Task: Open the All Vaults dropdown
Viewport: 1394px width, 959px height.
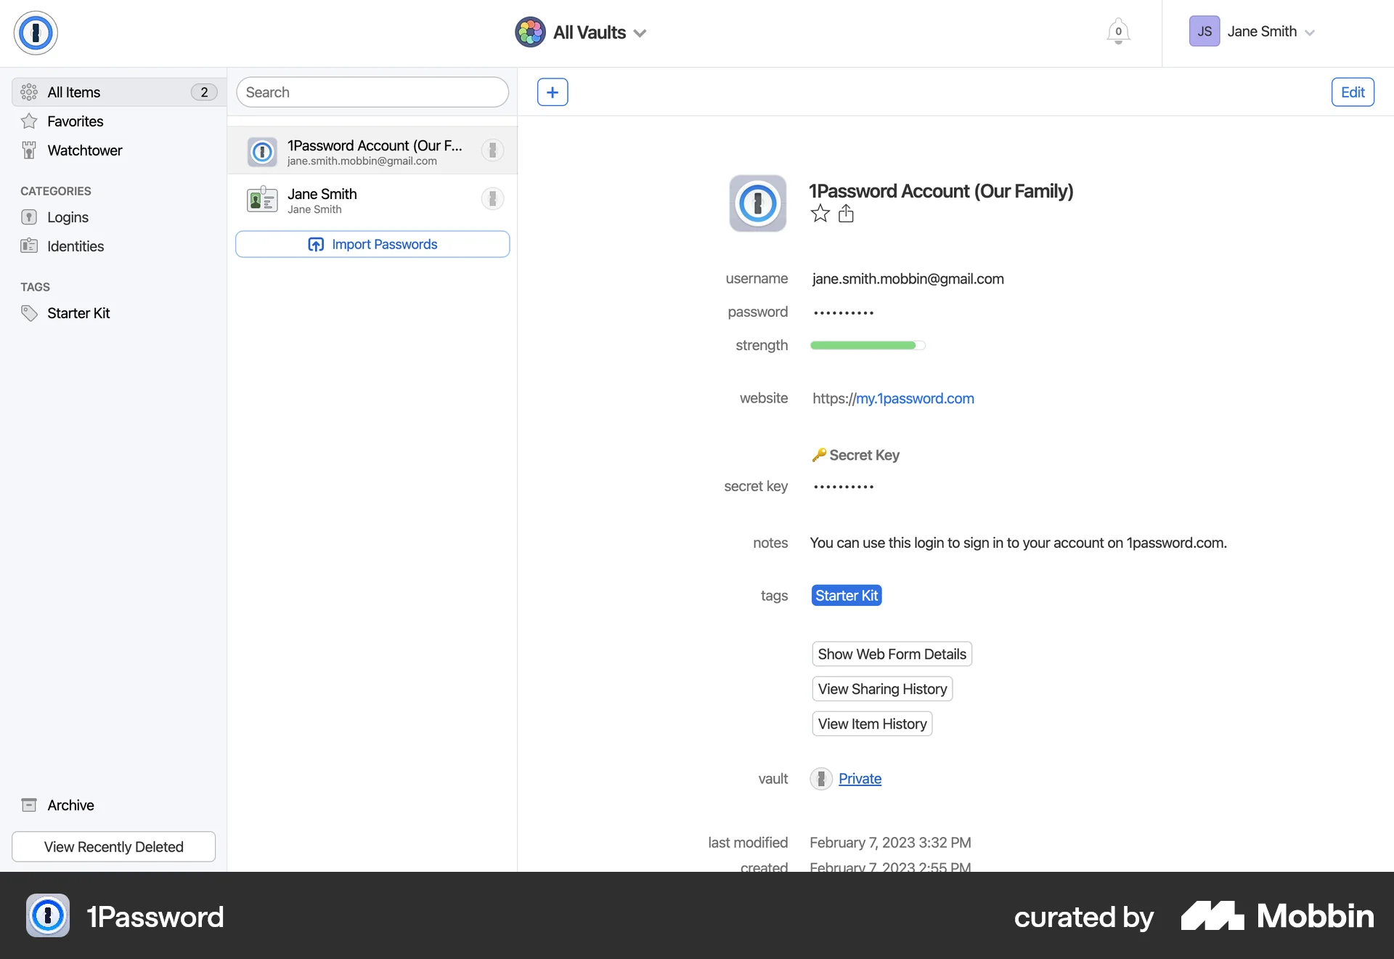Action: 581,32
